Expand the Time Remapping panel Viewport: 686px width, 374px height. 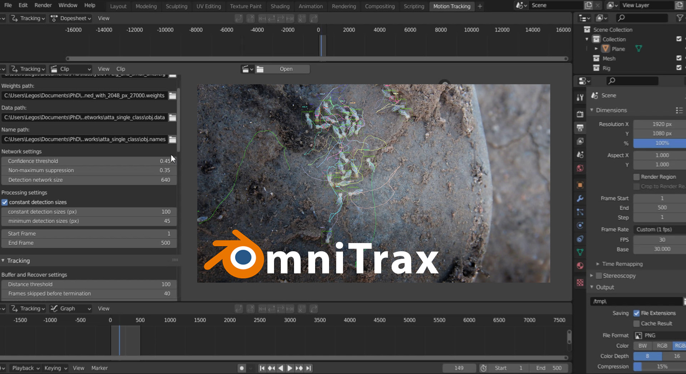click(x=598, y=264)
